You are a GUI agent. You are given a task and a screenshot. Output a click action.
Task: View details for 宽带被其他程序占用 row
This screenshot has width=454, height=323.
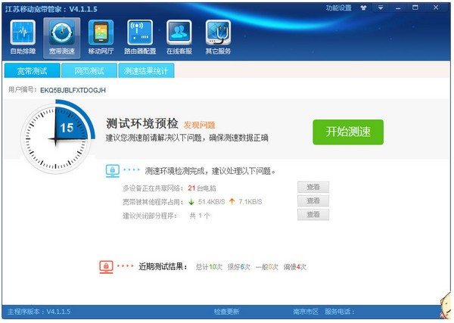[313, 201]
